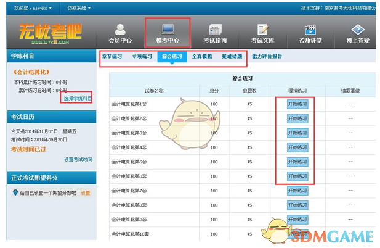Click the 学练科目 panel header
Image resolution: width=380 pixels, height=248 pixels.
tap(52, 56)
